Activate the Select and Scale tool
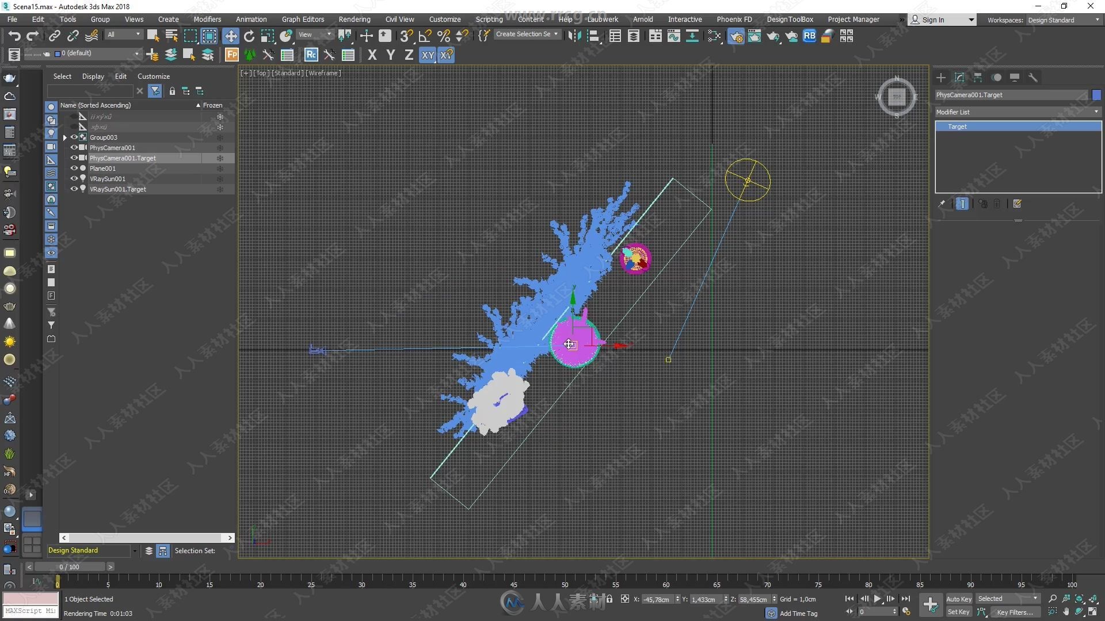 pyautogui.click(x=267, y=36)
